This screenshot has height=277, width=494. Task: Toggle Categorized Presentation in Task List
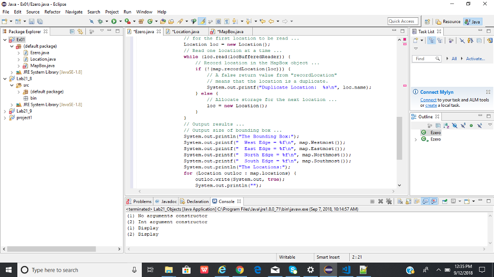(432, 40)
